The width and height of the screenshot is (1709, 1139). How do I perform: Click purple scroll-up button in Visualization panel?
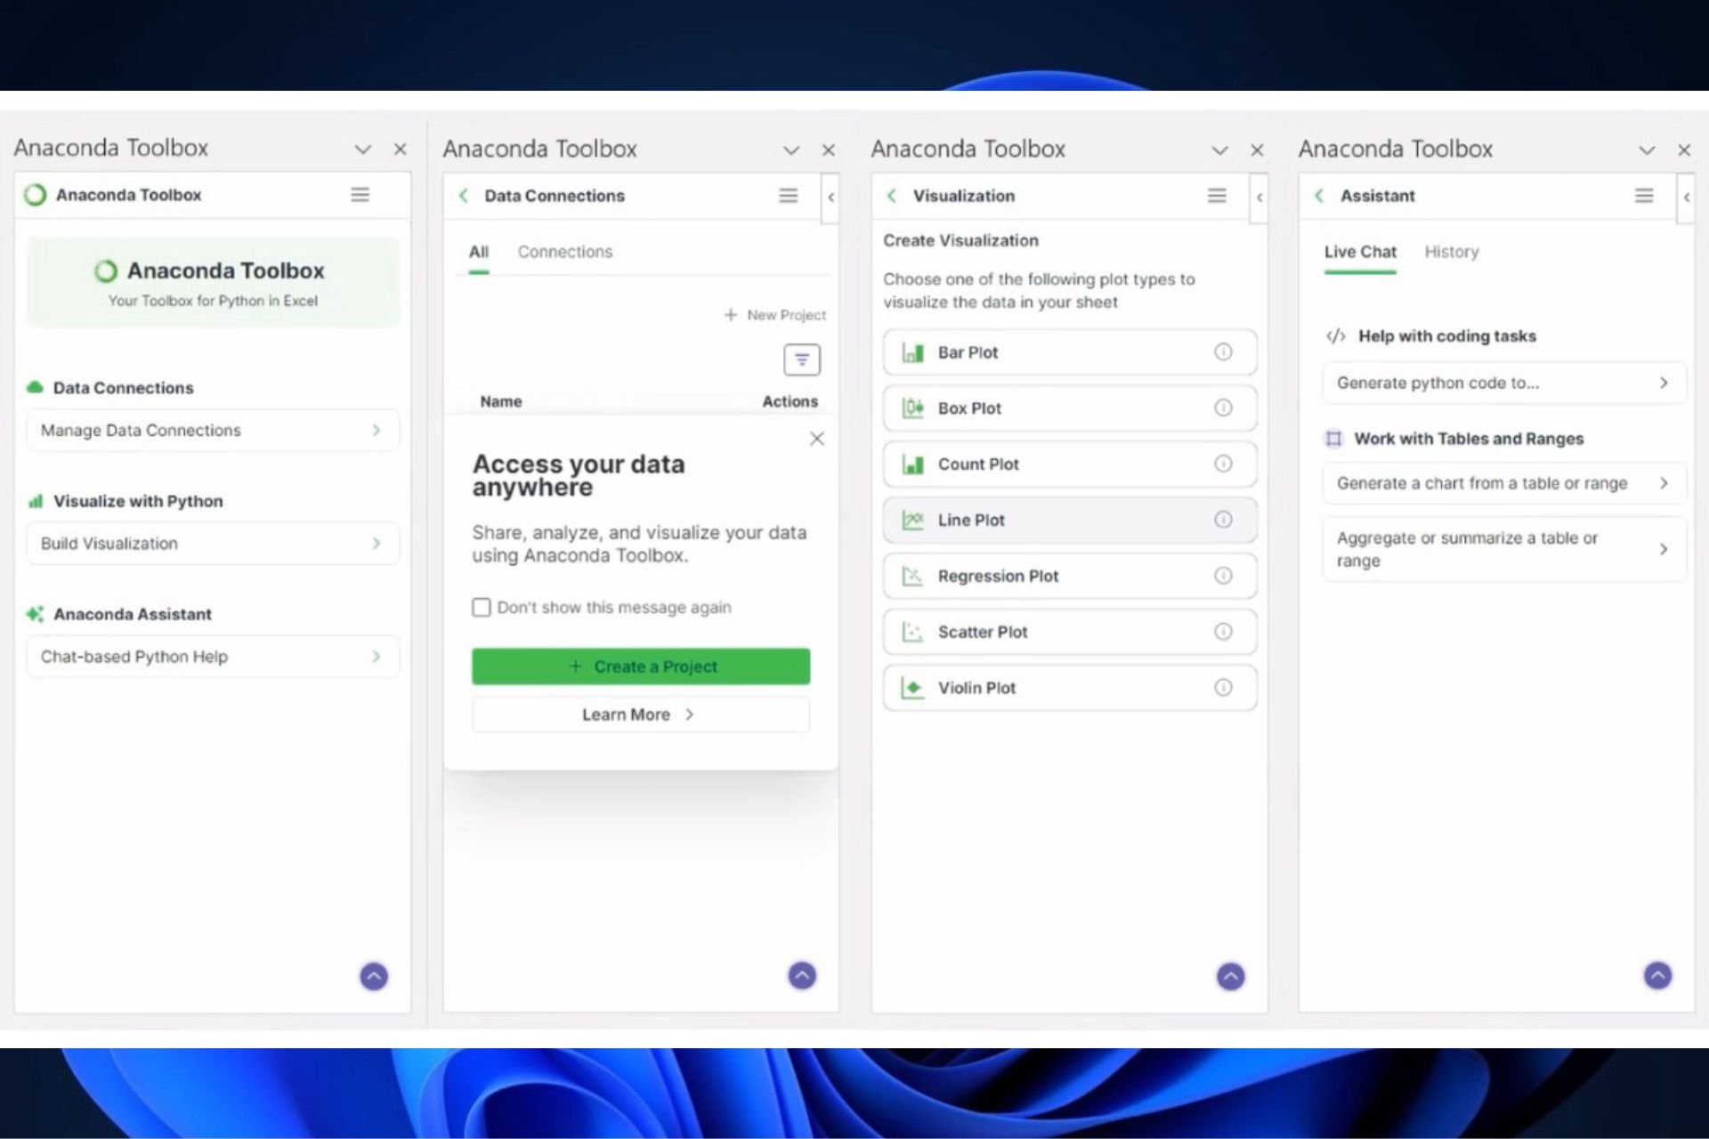click(1231, 976)
